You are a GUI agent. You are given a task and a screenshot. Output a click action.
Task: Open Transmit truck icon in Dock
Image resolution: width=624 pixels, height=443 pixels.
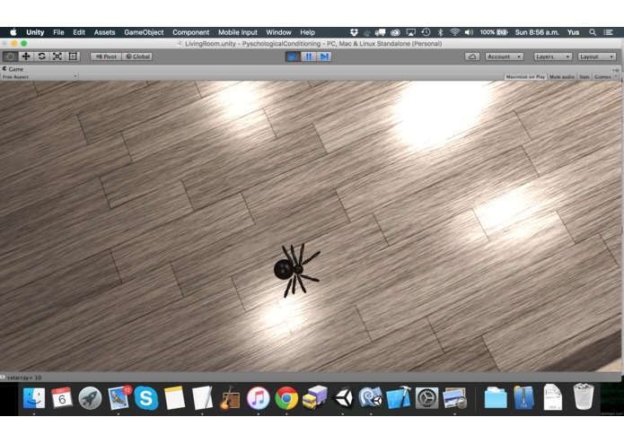click(x=314, y=397)
